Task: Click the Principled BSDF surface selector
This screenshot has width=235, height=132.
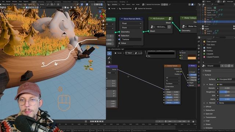Action: point(225,79)
